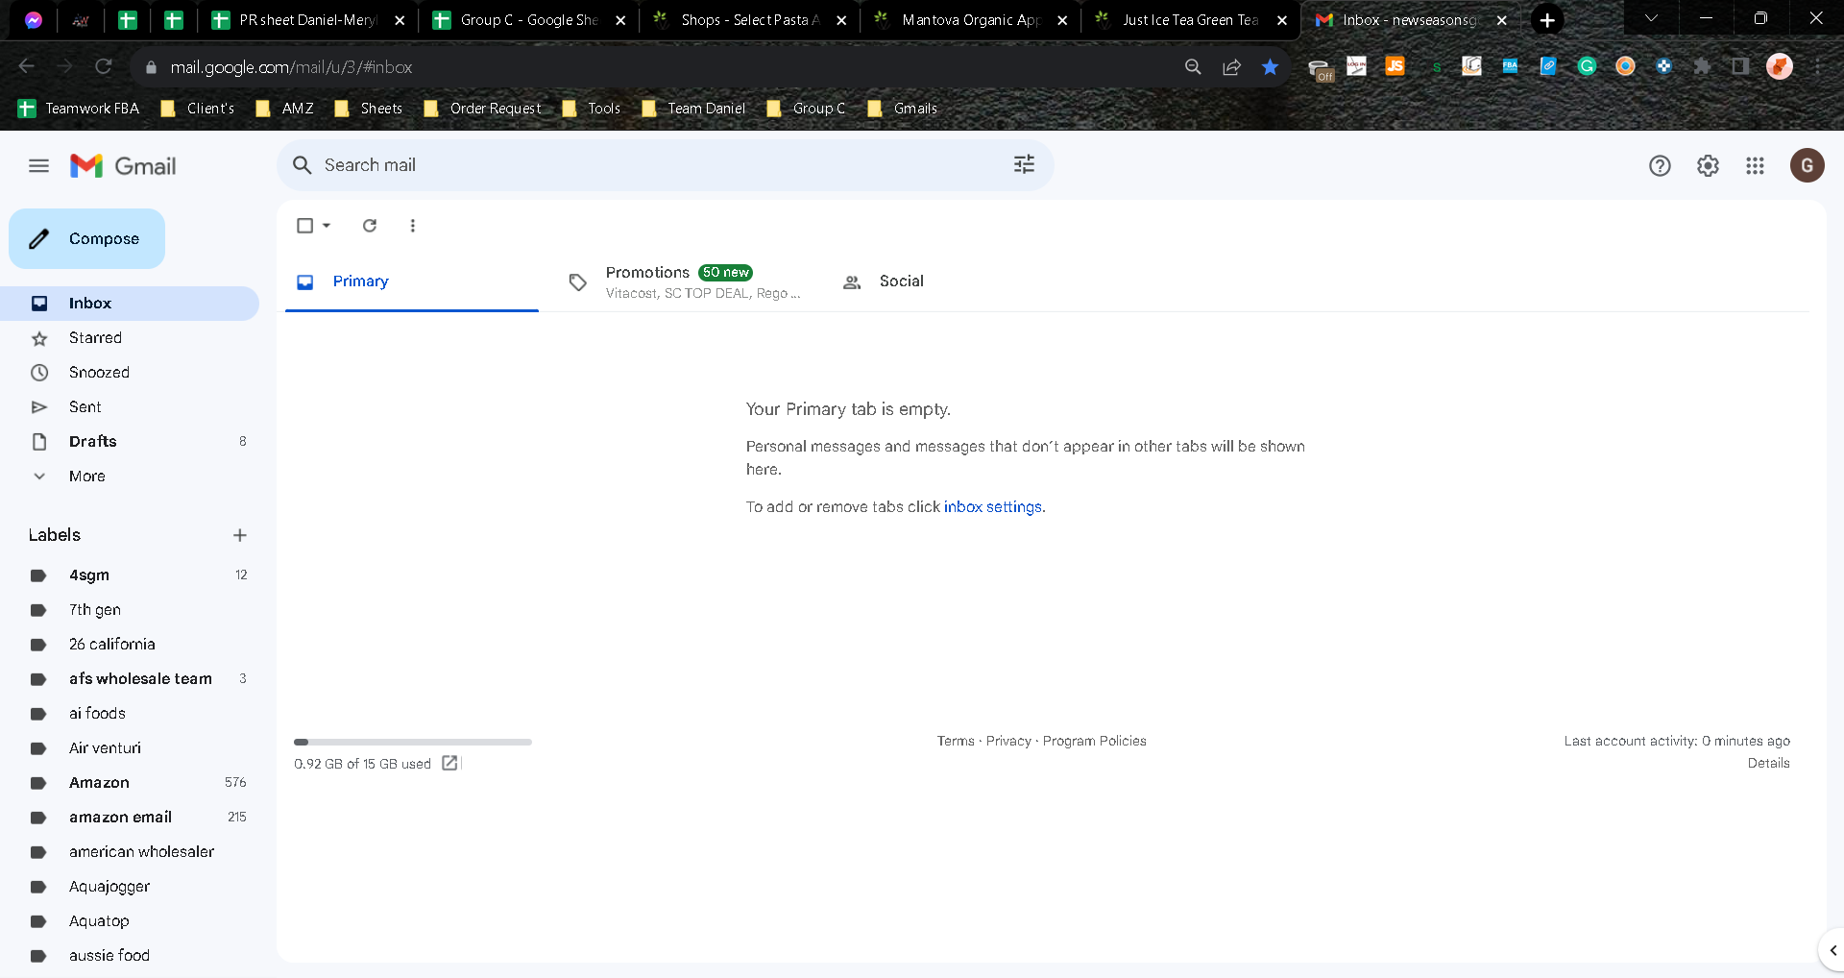Click the Gmail logo
Viewport: 1844px width, 978px height.
click(123, 166)
